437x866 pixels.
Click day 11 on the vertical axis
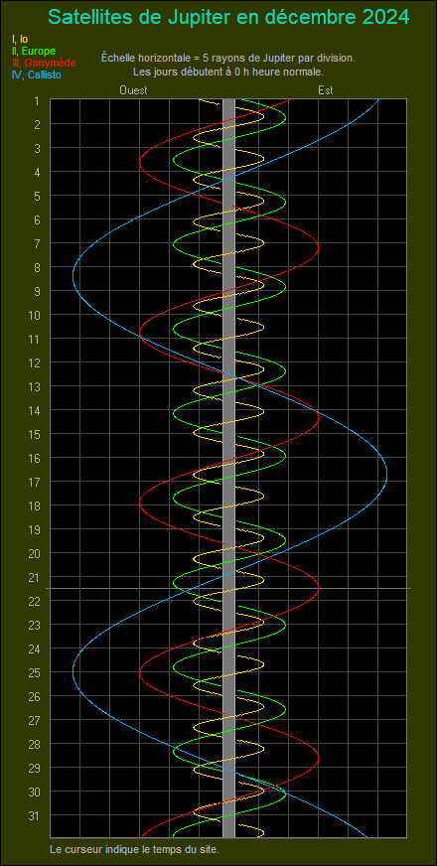coord(35,339)
